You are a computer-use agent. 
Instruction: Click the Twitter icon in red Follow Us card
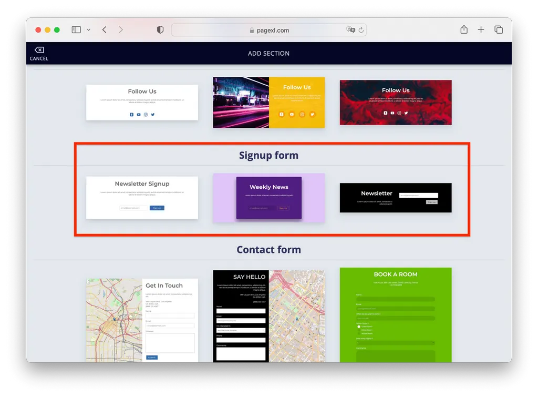click(406, 113)
